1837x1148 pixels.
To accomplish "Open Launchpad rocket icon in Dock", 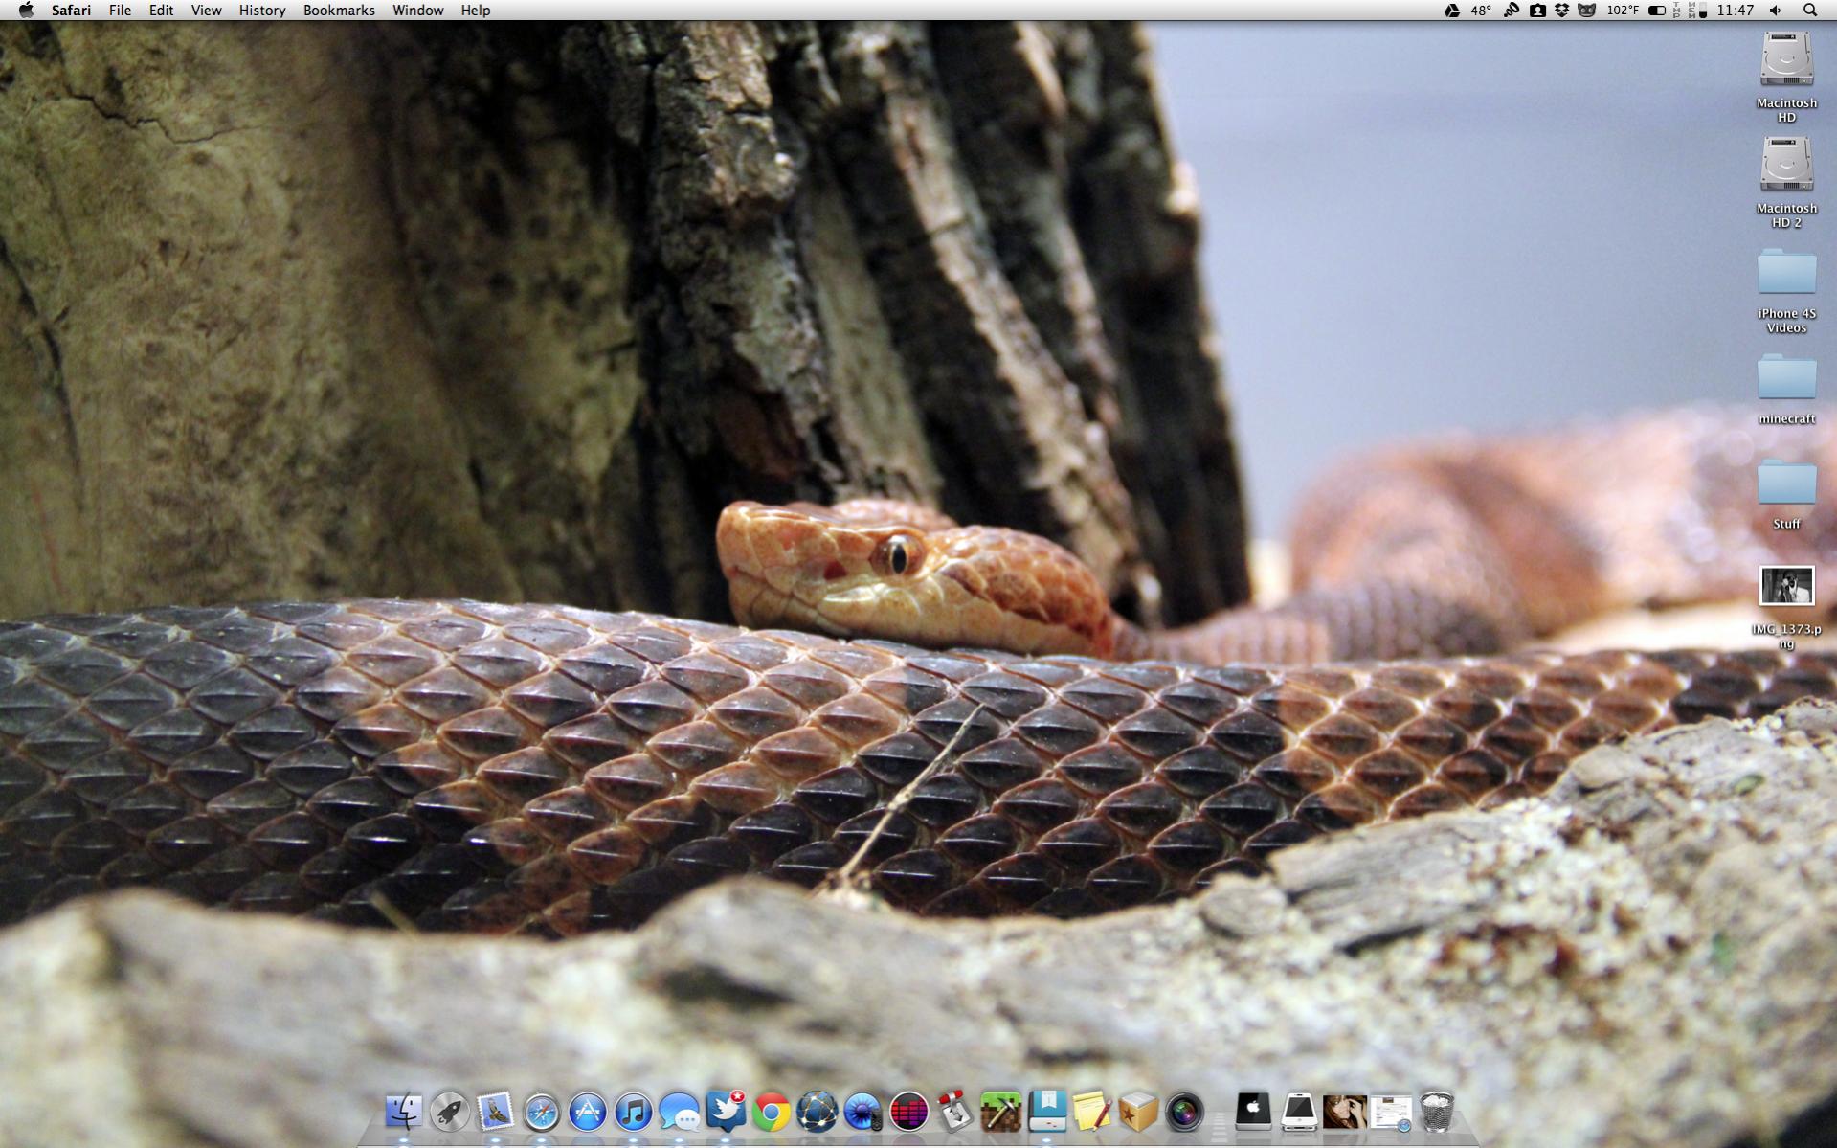I will [449, 1112].
